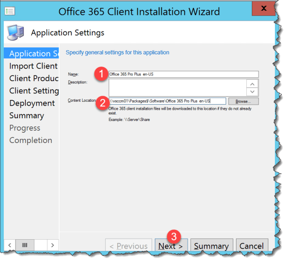The height and width of the screenshot is (265, 289).
Task: Click the Summary button at bottom
Action: (x=212, y=246)
